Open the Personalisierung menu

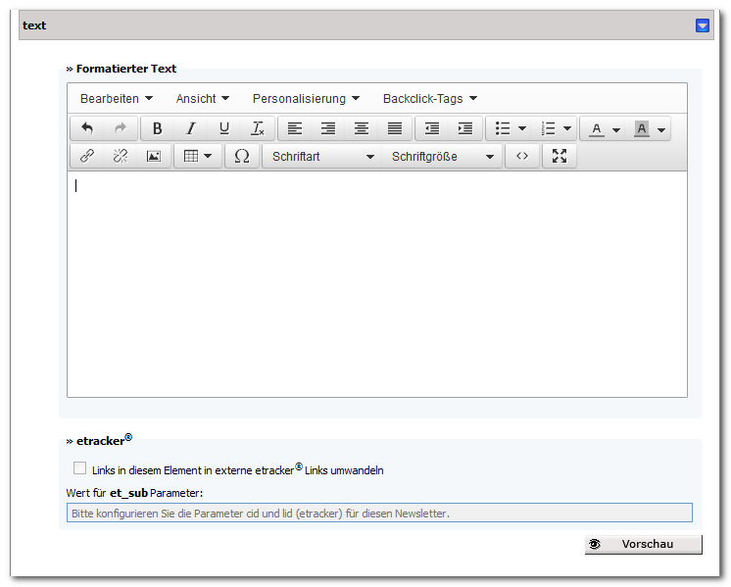click(x=306, y=98)
